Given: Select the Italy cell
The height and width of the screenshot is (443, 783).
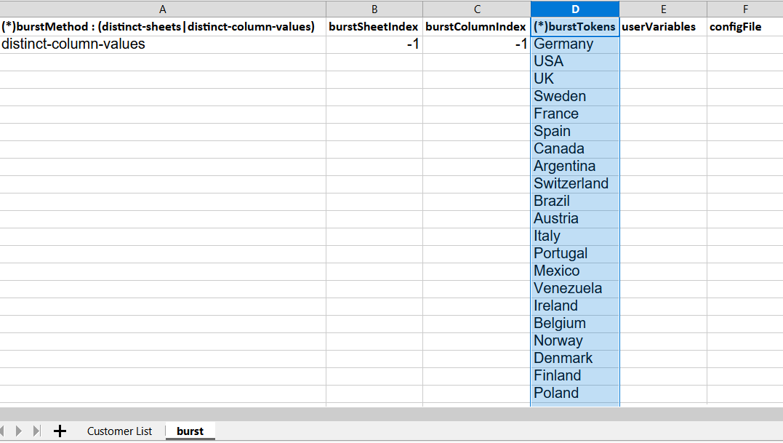Looking at the screenshot, I should pyautogui.click(x=575, y=236).
